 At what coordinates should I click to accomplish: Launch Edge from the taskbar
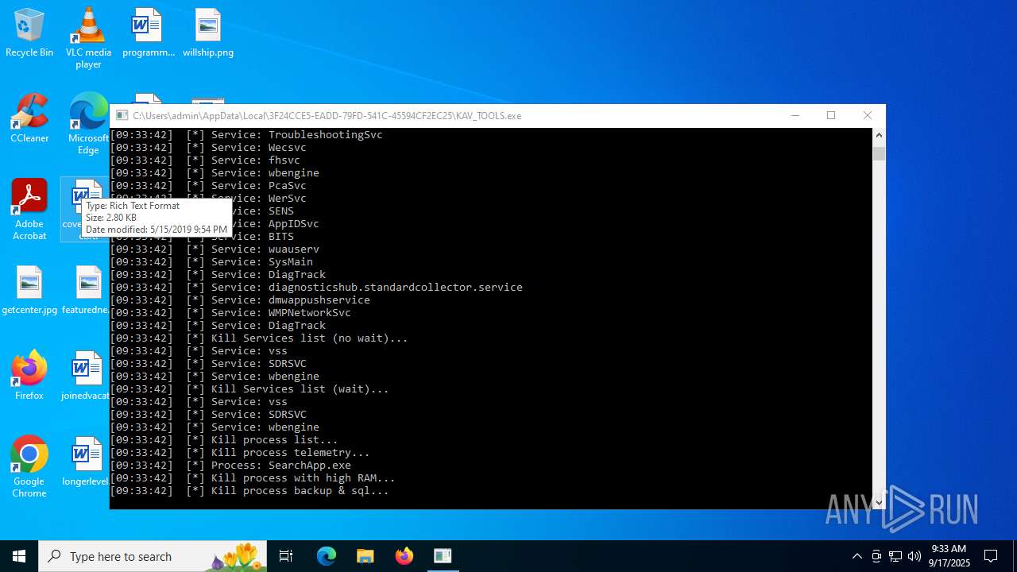tap(327, 556)
